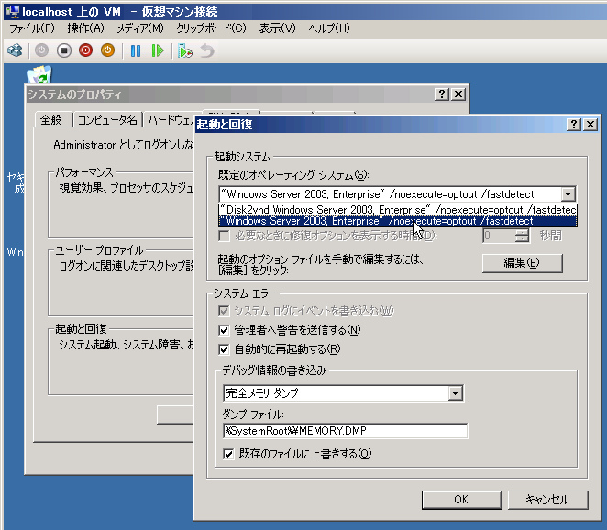Click the green Reset/resume toolbar icon
The height and width of the screenshot is (530, 607).
coord(158,50)
